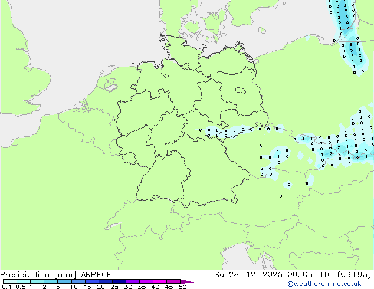Click the '20' legend scale label

point(101,287)
